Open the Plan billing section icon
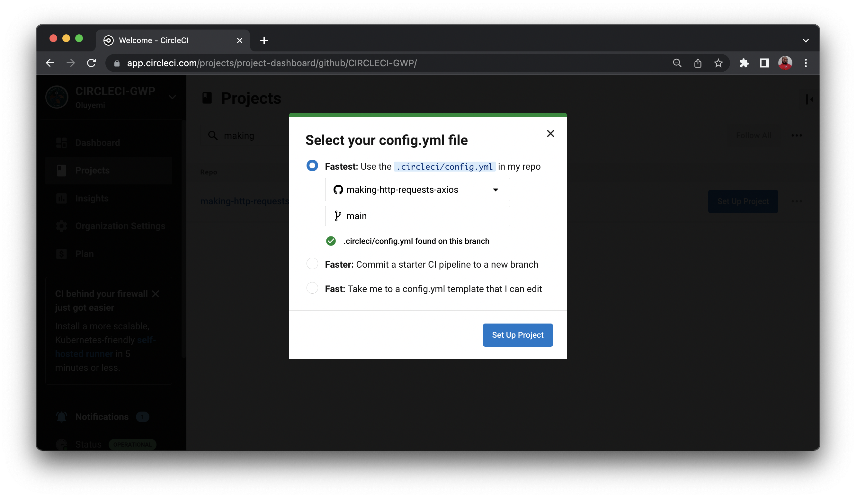 pyautogui.click(x=61, y=254)
